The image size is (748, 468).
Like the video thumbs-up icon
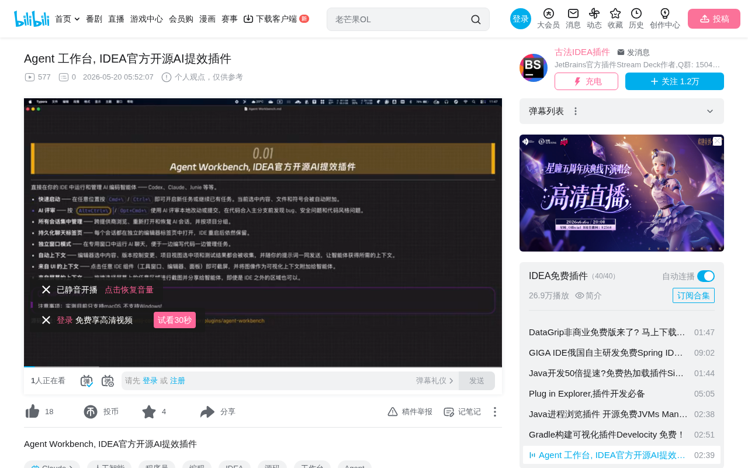pyautogui.click(x=33, y=412)
